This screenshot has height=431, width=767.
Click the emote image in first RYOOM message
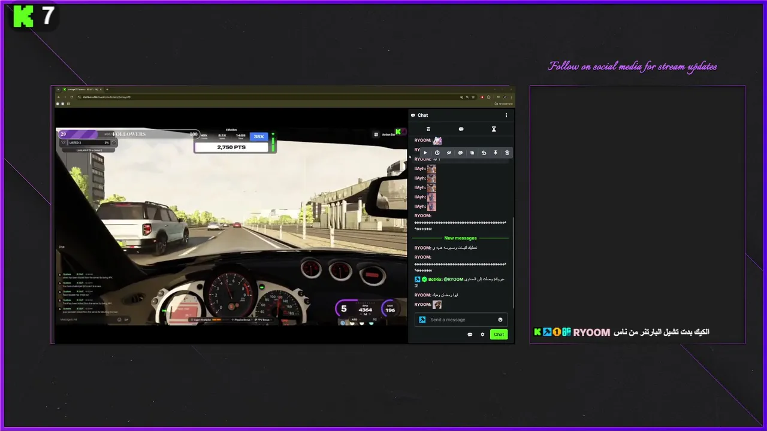[437, 141]
